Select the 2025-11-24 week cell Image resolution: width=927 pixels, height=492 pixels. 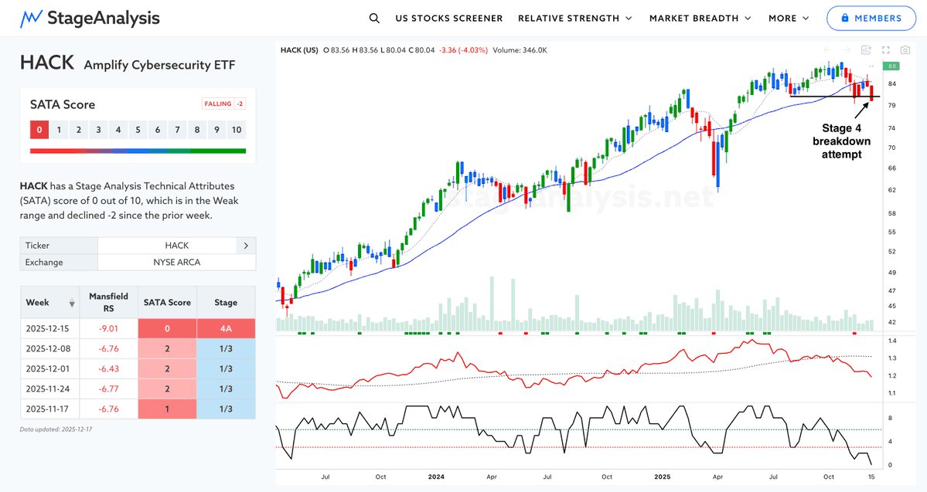pyautogui.click(x=49, y=389)
